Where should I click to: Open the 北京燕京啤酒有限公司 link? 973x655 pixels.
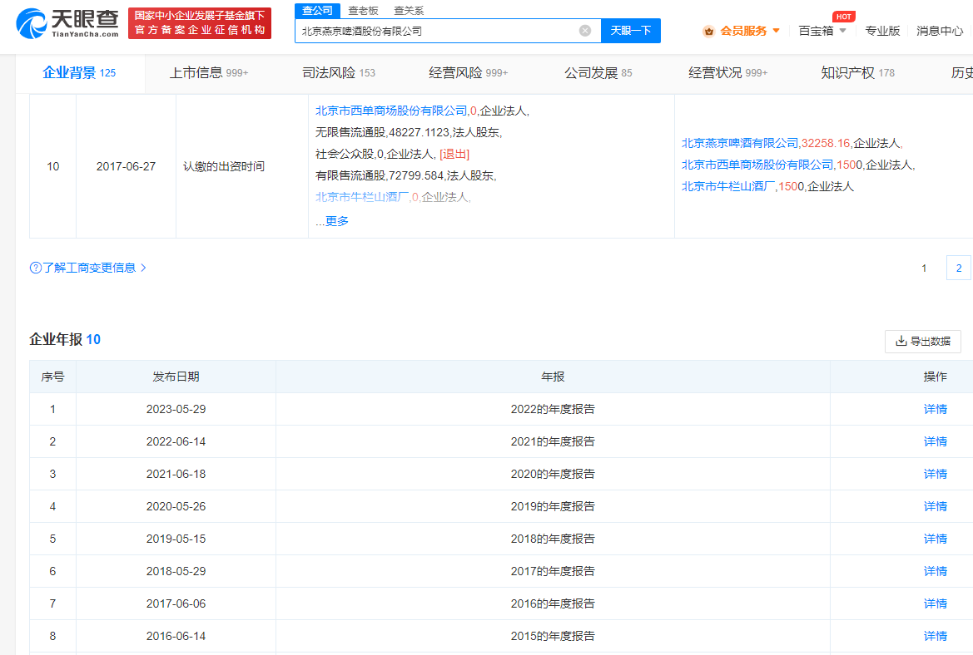[x=739, y=143]
